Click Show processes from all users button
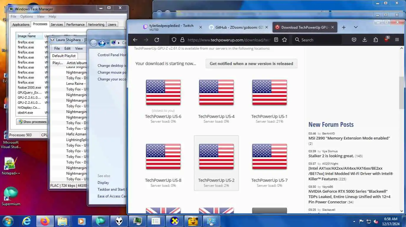Screen dimensions: 406x227 (x=32, y=122)
